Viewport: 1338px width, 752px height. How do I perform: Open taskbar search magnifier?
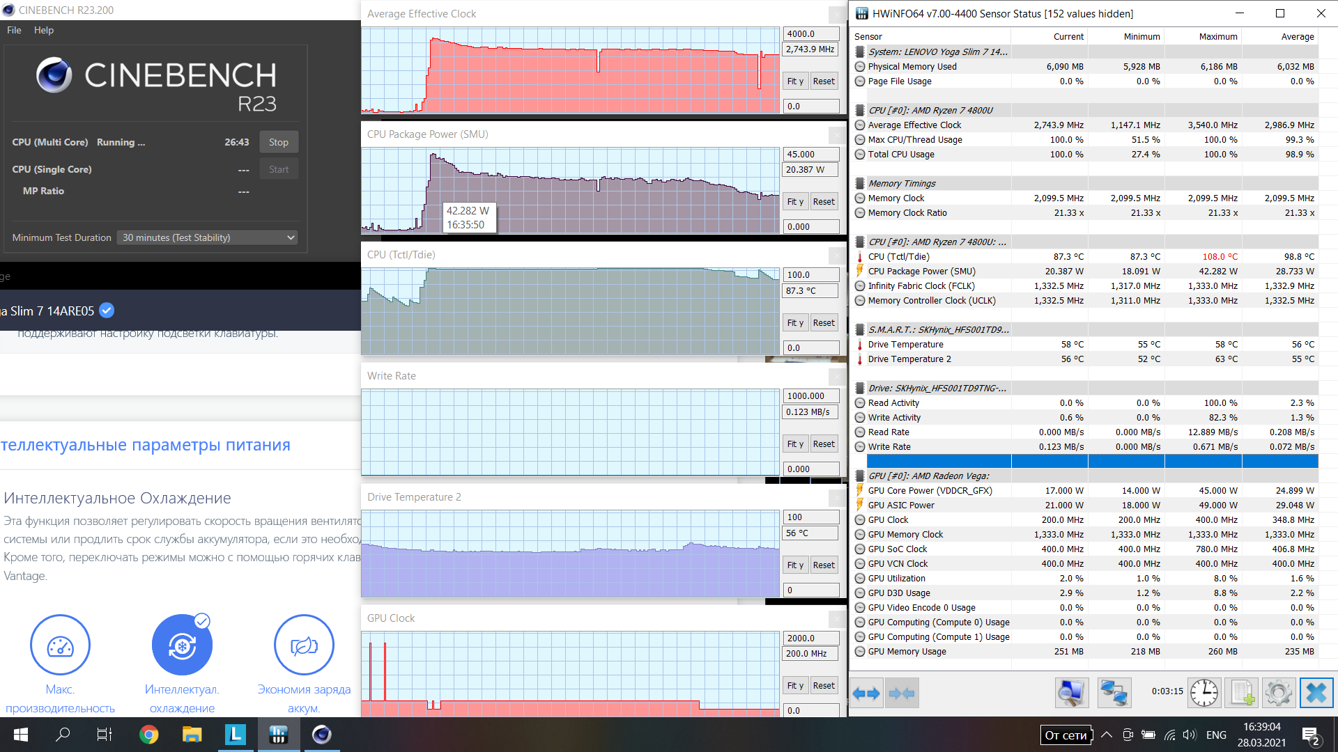pos(63,735)
